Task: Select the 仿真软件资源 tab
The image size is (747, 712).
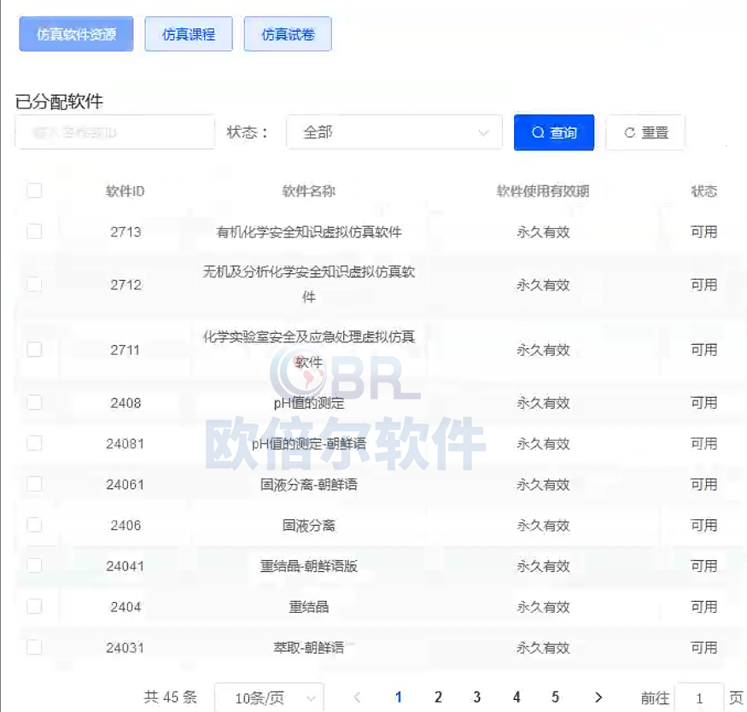Action: 76,35
